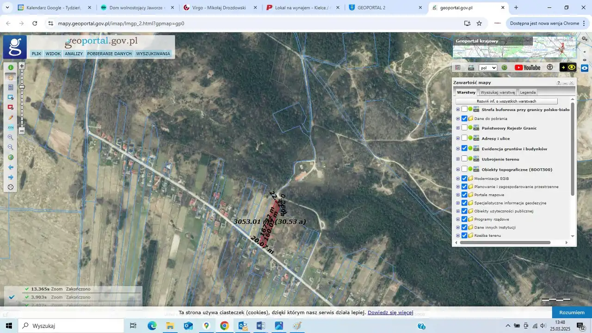Image resolution: width=592 pixels, height=333 pixels.
Task: Uncheck Ewidencja gruntów i budynków layer
Action: [464, 148]
